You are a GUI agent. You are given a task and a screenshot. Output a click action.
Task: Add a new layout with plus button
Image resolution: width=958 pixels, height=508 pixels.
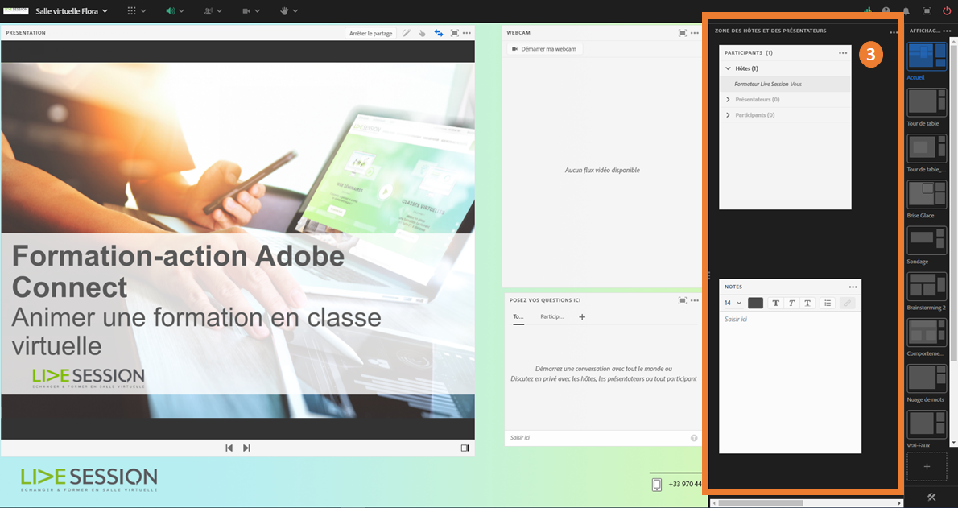click(927, 466)
